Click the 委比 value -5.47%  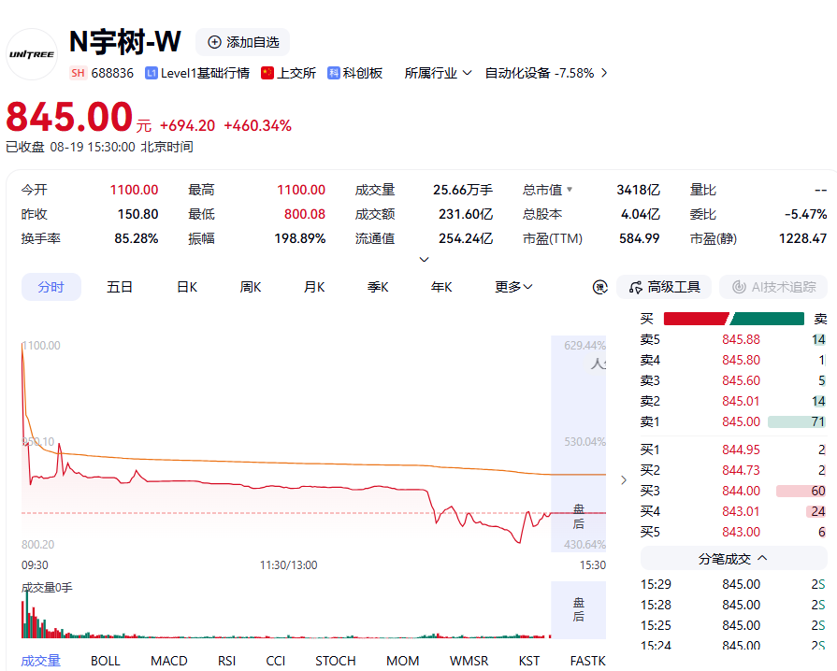805,214
